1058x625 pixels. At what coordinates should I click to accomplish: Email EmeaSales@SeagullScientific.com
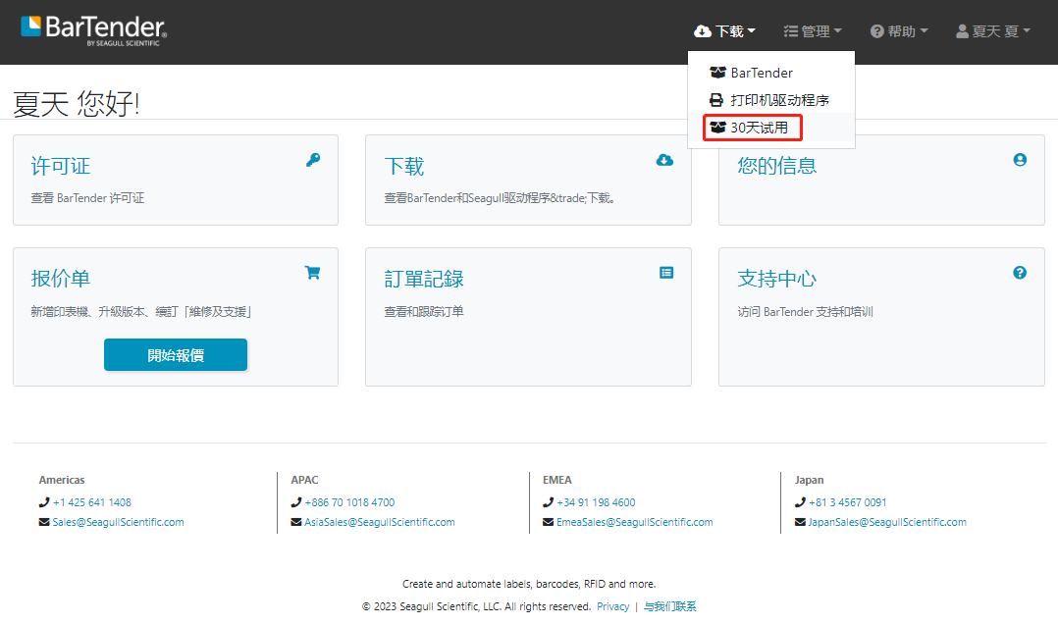635,522
